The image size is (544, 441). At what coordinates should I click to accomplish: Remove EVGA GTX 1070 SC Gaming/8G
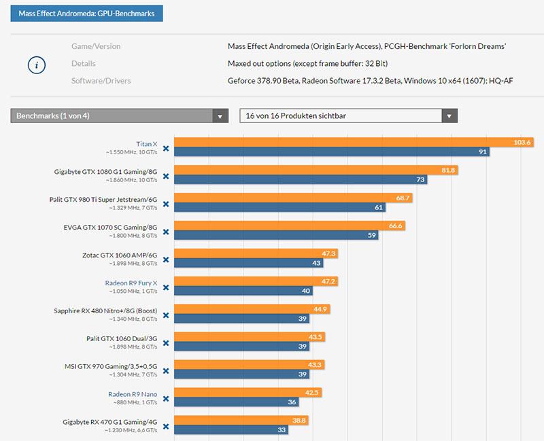click(165, 232)
